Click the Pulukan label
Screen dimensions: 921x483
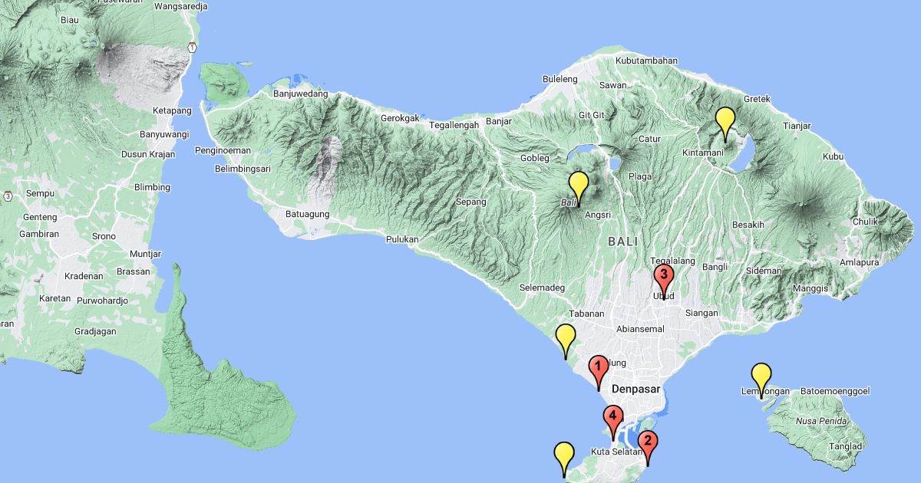[x=402, y=239]
